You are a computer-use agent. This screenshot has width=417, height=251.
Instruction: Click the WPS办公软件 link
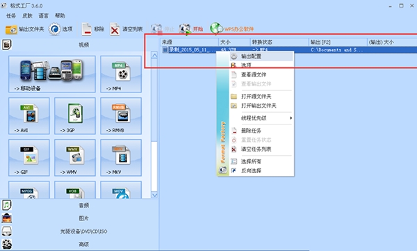[x=239, y=29]
